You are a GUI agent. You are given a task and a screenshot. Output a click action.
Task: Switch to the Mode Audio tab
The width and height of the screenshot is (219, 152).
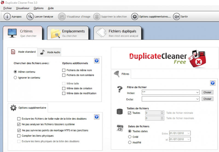point(49,52)
